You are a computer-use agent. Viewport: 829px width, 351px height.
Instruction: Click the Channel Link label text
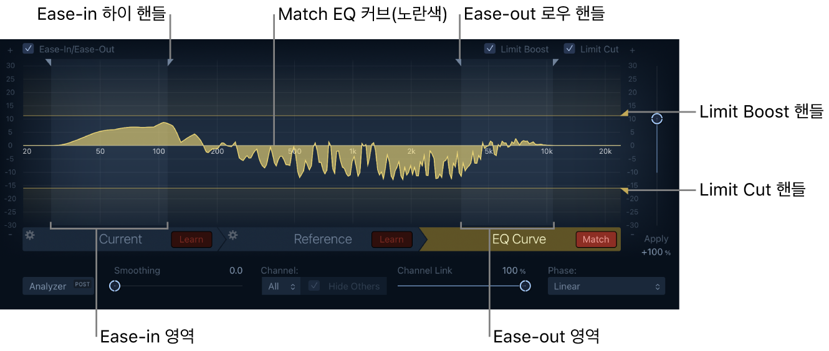tap(425, 271)
